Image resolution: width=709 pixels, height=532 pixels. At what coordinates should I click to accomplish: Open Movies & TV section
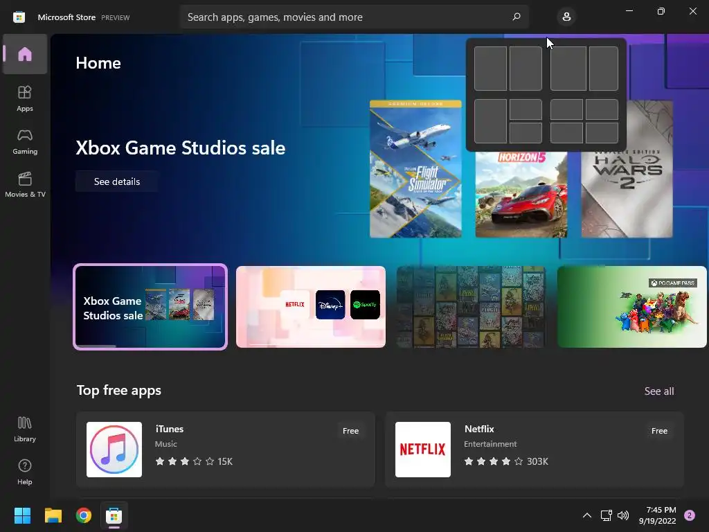click(x=25, y=184)
